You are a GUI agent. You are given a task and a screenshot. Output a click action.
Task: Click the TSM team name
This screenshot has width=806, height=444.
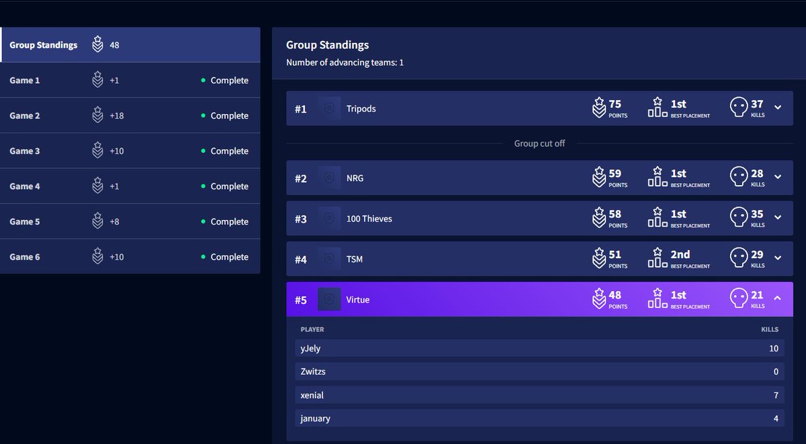tap(355, 259)
